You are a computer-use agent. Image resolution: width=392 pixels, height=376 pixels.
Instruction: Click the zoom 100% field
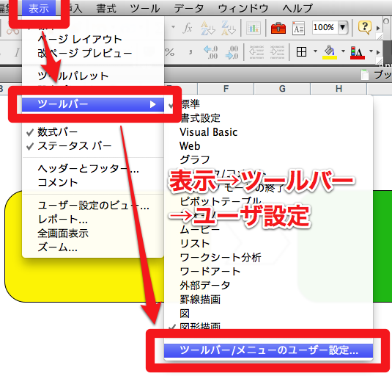(x=325, y=27)
